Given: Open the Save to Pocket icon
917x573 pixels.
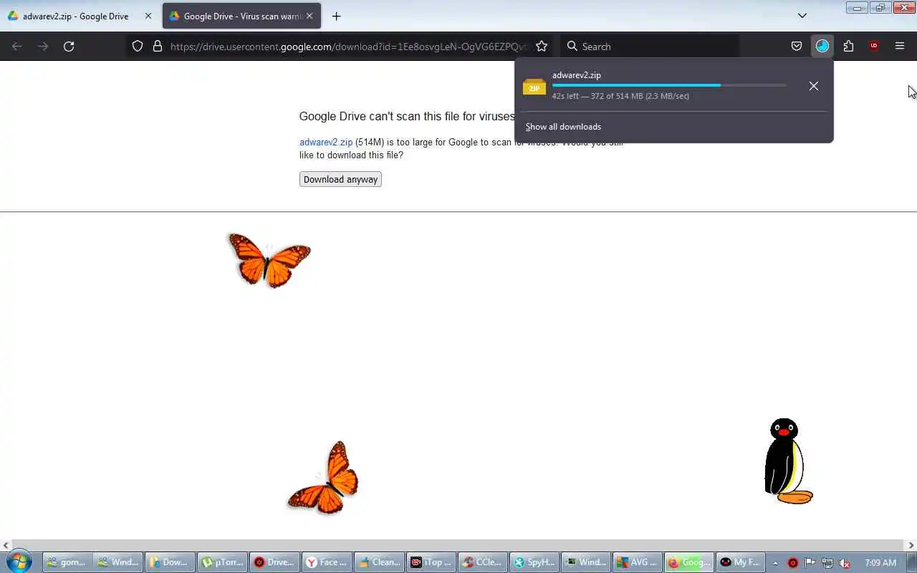Looking at the screenshot, I should click(x=797, y=46).
